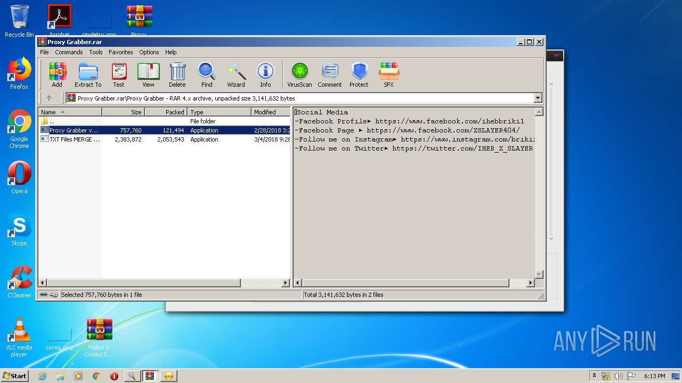Open the View file tool

148,74
